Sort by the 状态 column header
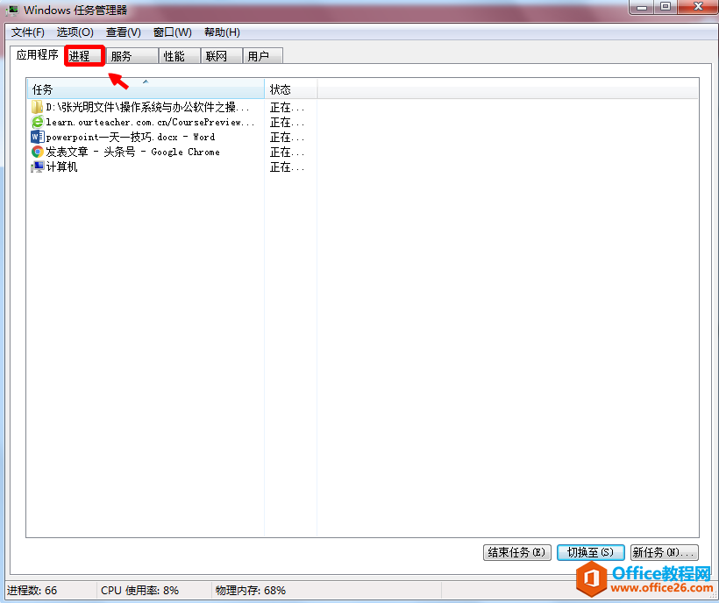This screenshot has height=603, width=719. coord(291,89)
